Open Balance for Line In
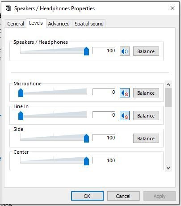This screenshot has height=206, width=181. click(146, 116)
